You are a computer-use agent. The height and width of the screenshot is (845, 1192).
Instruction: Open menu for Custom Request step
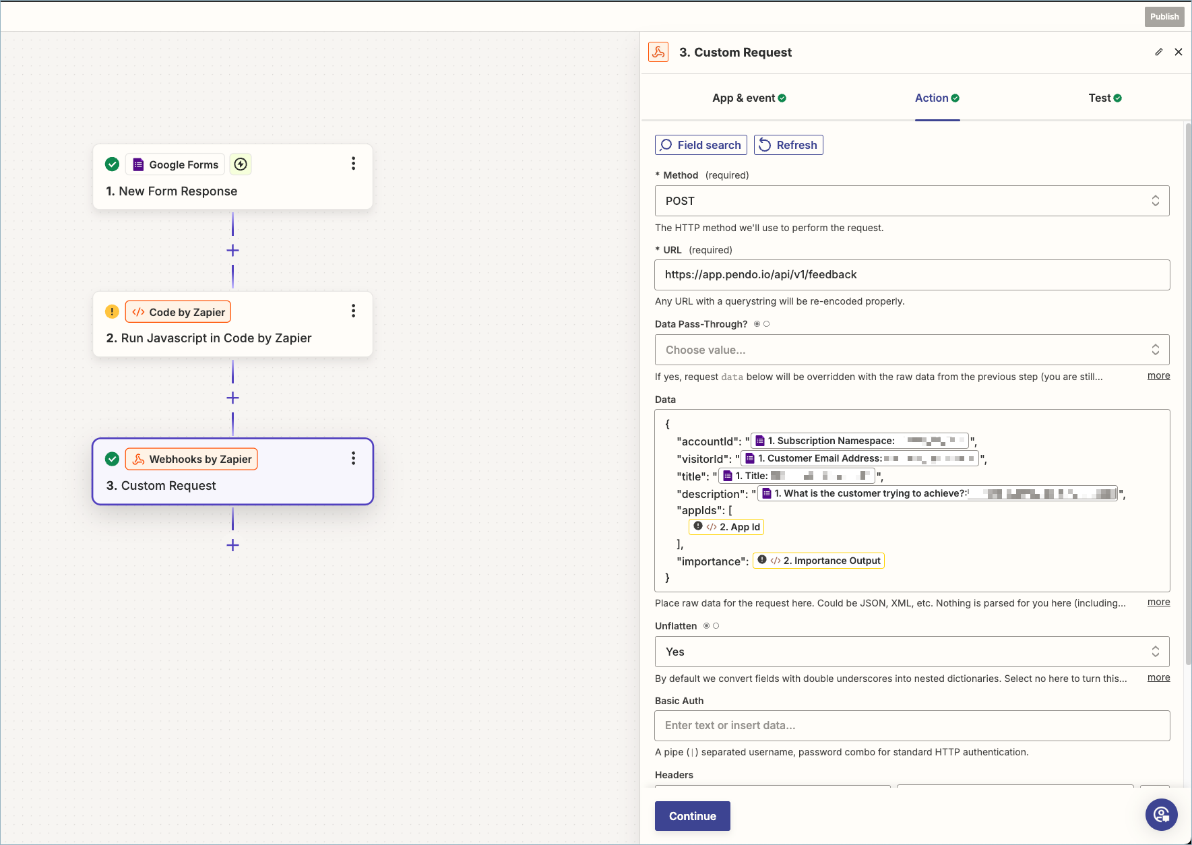353,458
